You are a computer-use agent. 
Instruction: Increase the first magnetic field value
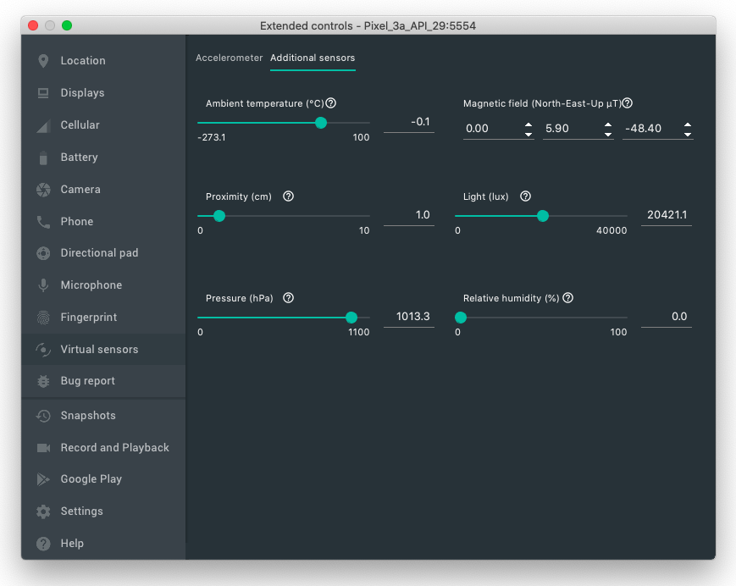(528, 124)
